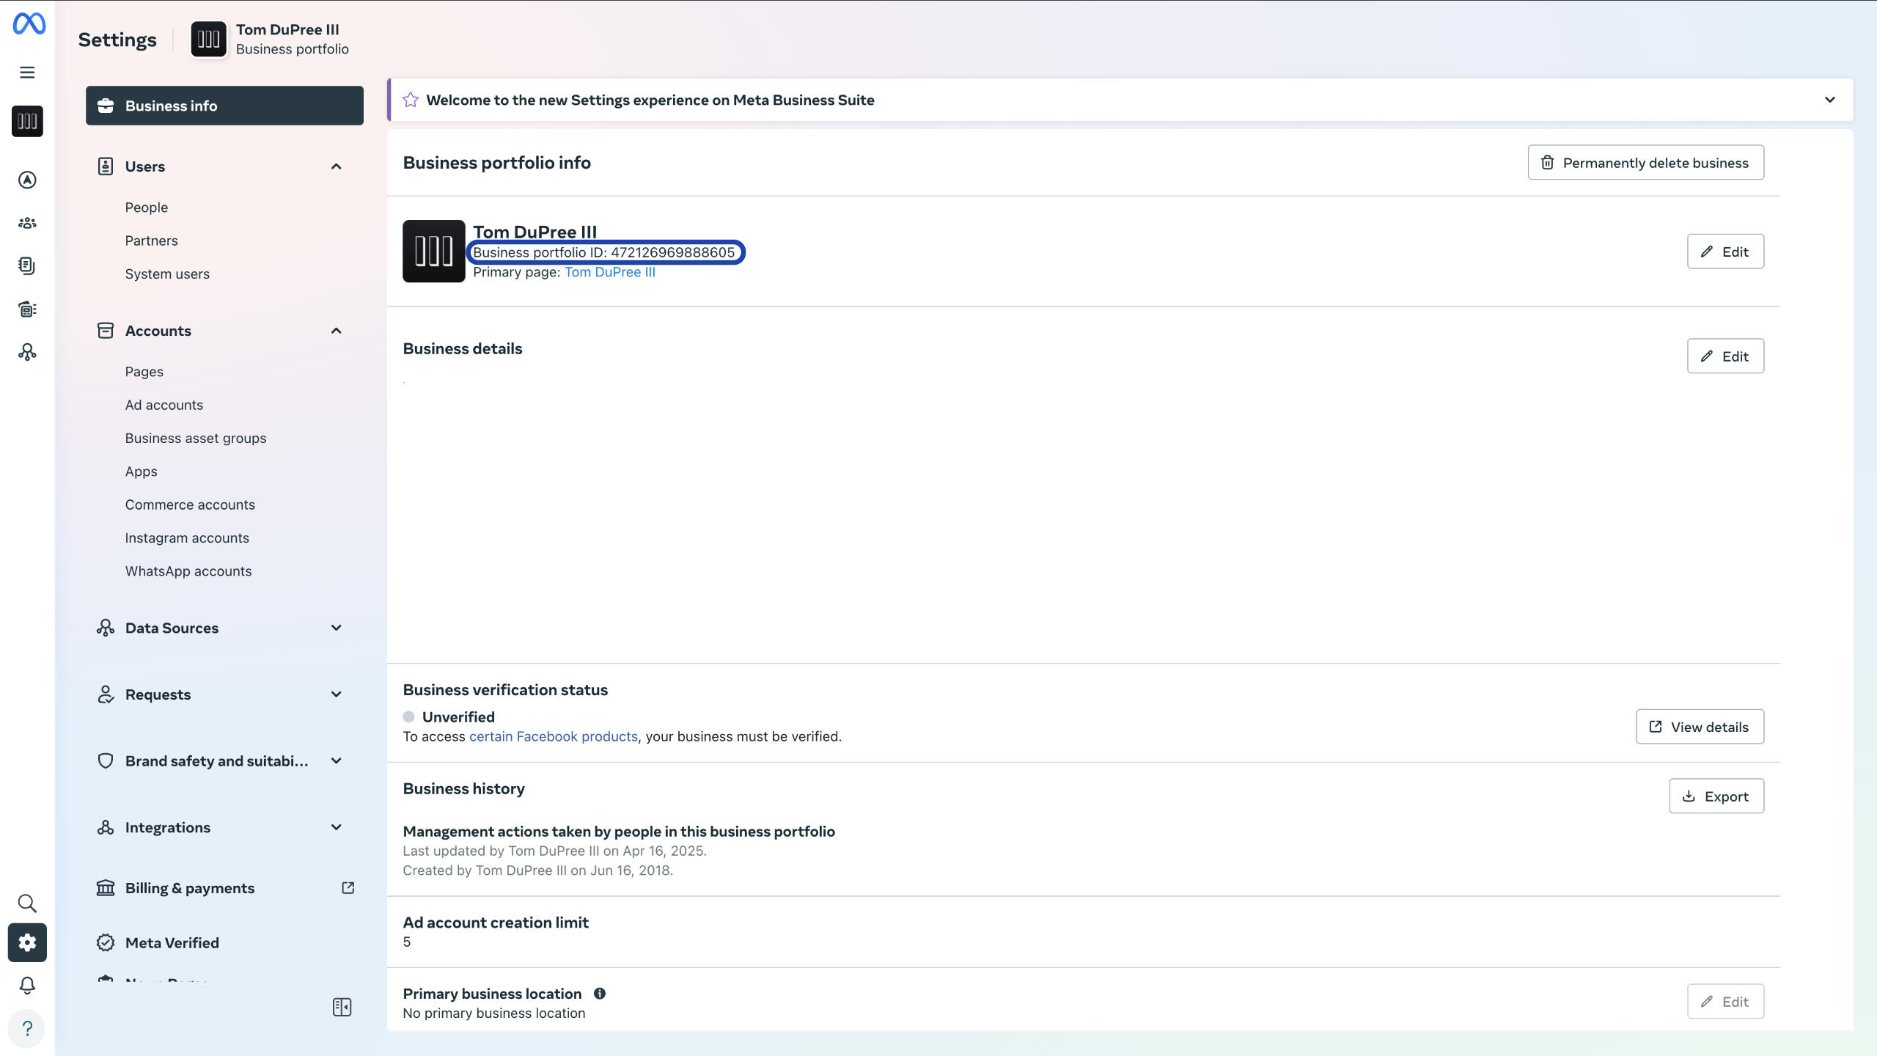Open Billing & payments external link
Screen dimensions: 1877x1056
coord(348,888)
